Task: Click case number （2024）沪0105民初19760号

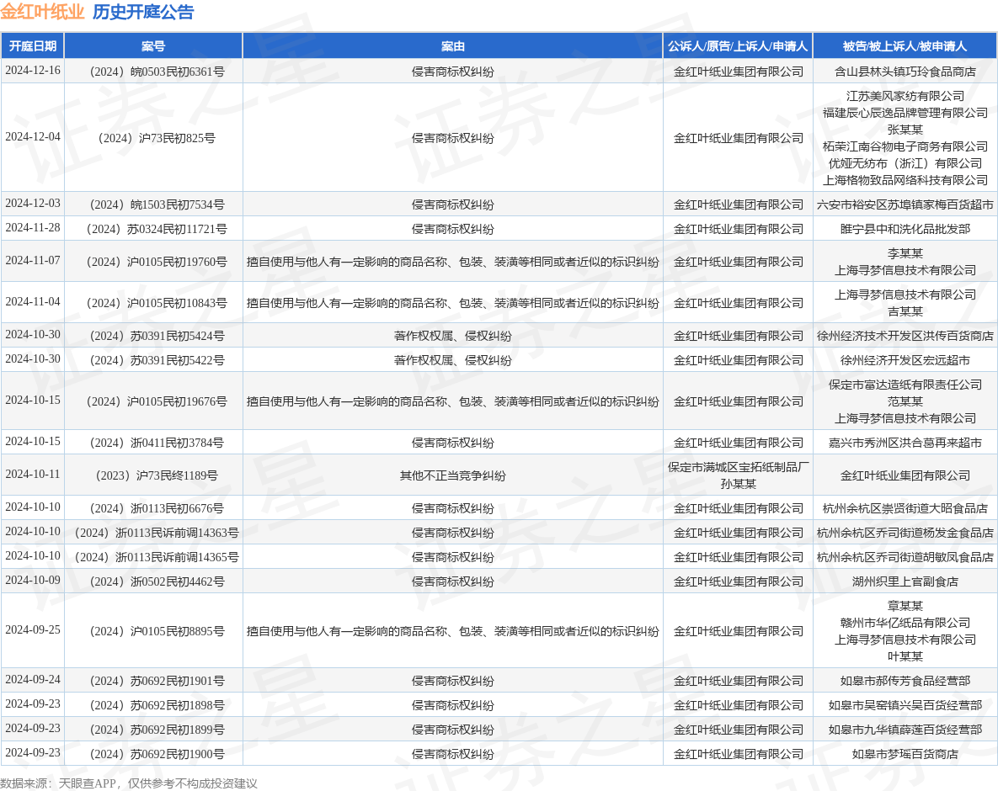Action: point(153,262)
